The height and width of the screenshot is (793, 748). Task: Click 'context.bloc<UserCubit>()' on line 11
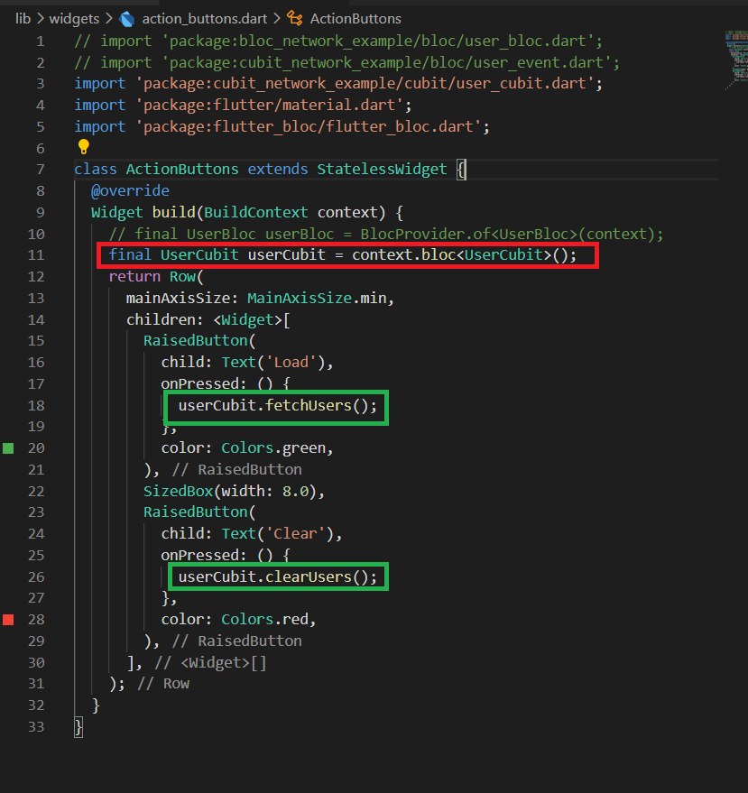(460, 255)
